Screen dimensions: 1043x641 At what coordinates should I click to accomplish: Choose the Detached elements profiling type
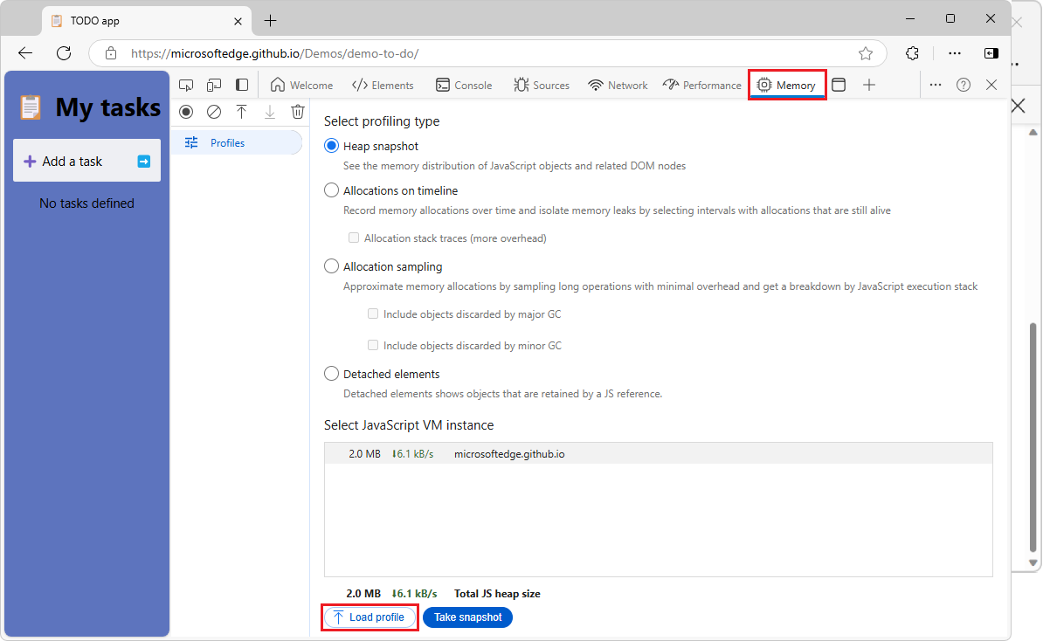click(x=331, y=373)
